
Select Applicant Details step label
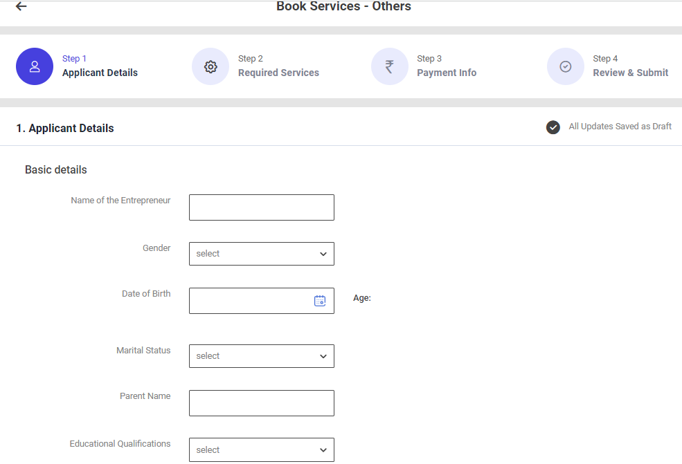click(x=100, y=73)
